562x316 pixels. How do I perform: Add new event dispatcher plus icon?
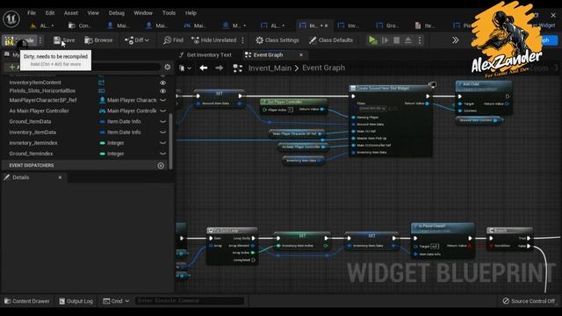[x=161, y=166]
